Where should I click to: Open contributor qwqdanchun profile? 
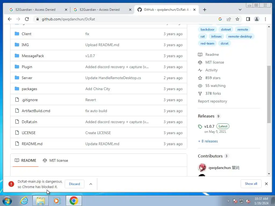(219, 168)
